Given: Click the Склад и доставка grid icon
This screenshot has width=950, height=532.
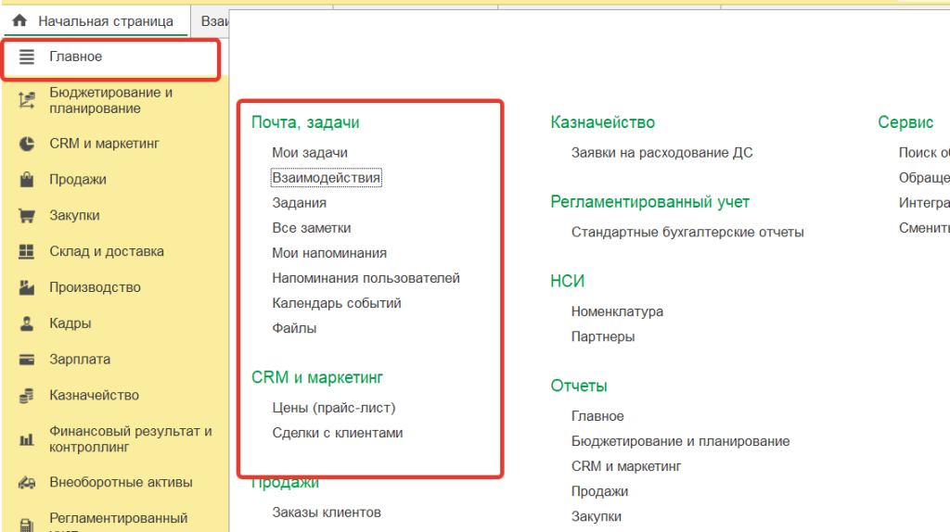Looking at the screenshot, I should pyautogui.click(x=27, y=251).
